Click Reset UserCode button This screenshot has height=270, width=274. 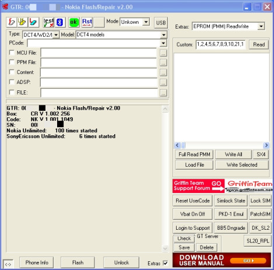point(192,201)
